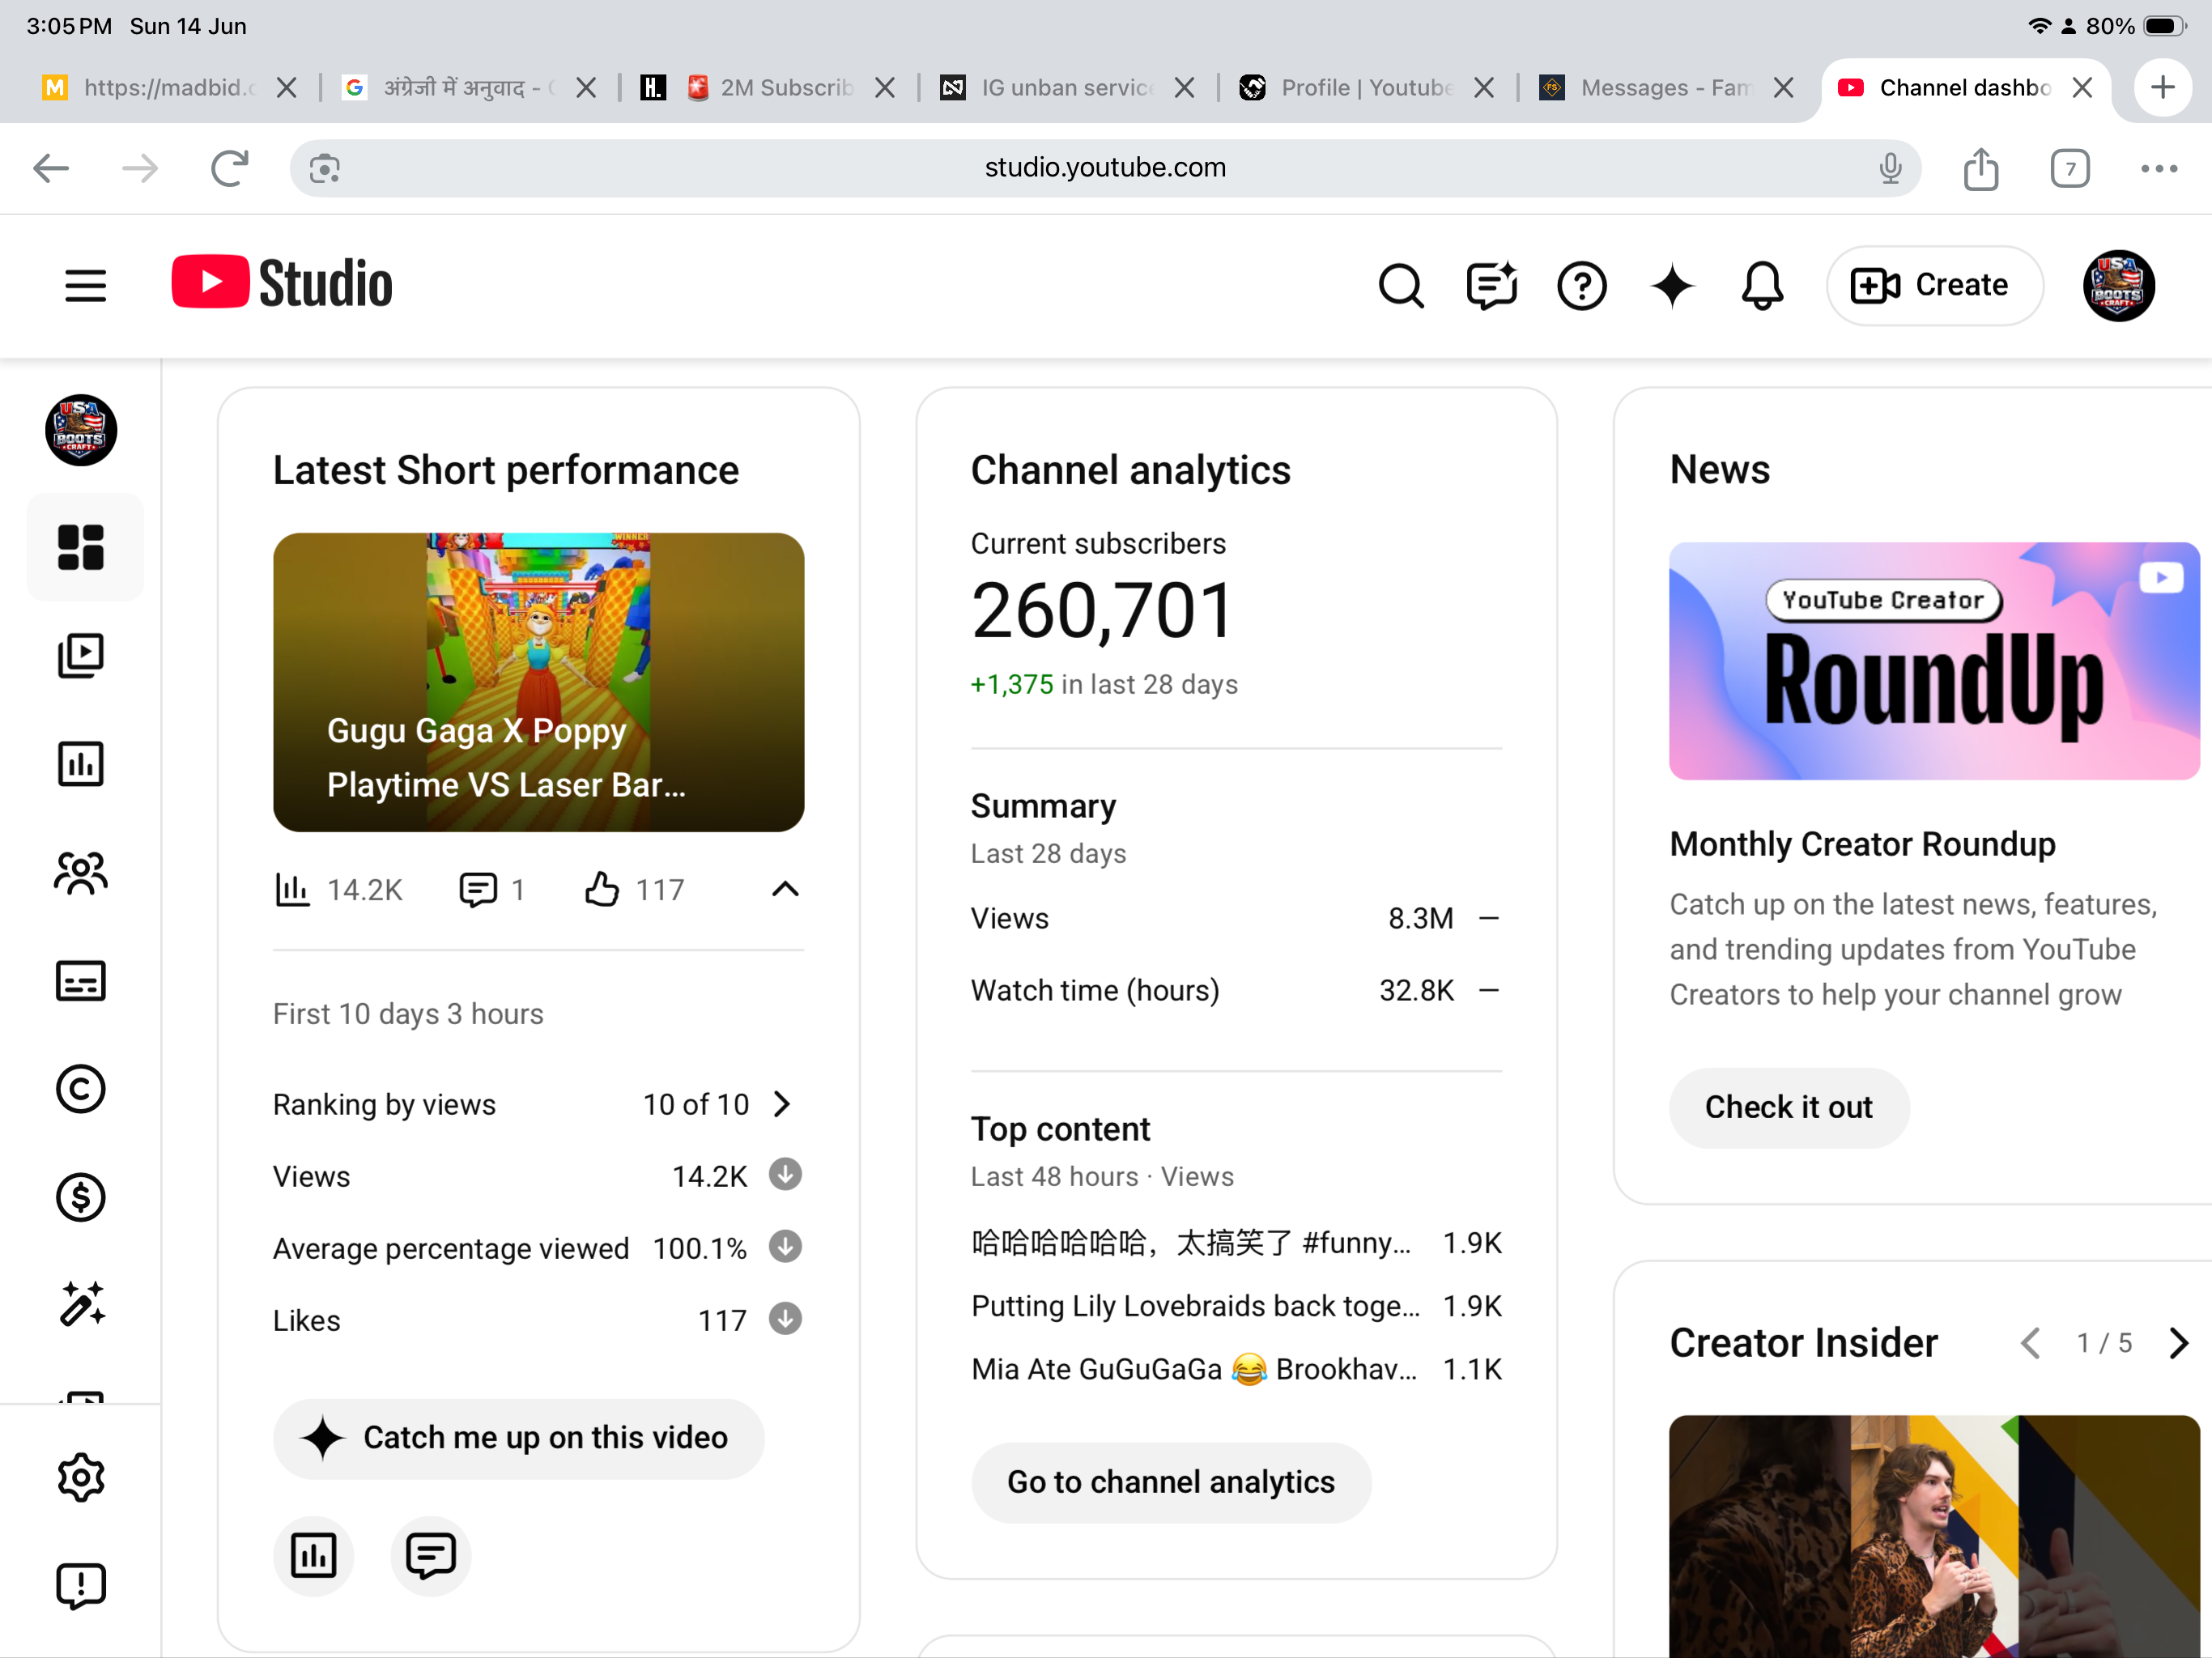This screenshot has height=1658, width=2212.
Task: Go back with browser back arrow
Action: [x=51, y=168]
